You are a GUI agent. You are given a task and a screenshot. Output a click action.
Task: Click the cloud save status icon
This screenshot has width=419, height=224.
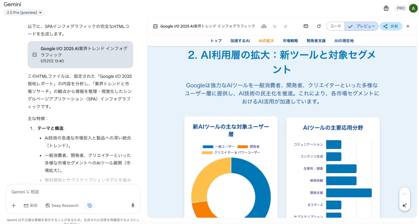point(264,26)
